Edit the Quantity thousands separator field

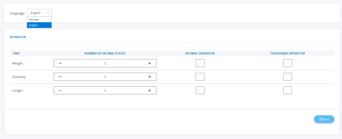click(288, 77)
